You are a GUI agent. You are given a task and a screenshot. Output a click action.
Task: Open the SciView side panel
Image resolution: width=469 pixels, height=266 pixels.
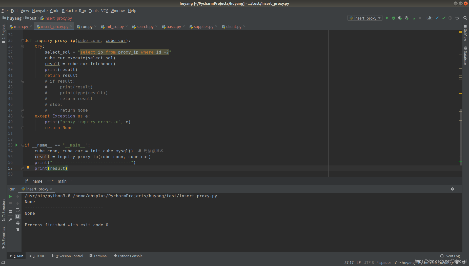465,33
